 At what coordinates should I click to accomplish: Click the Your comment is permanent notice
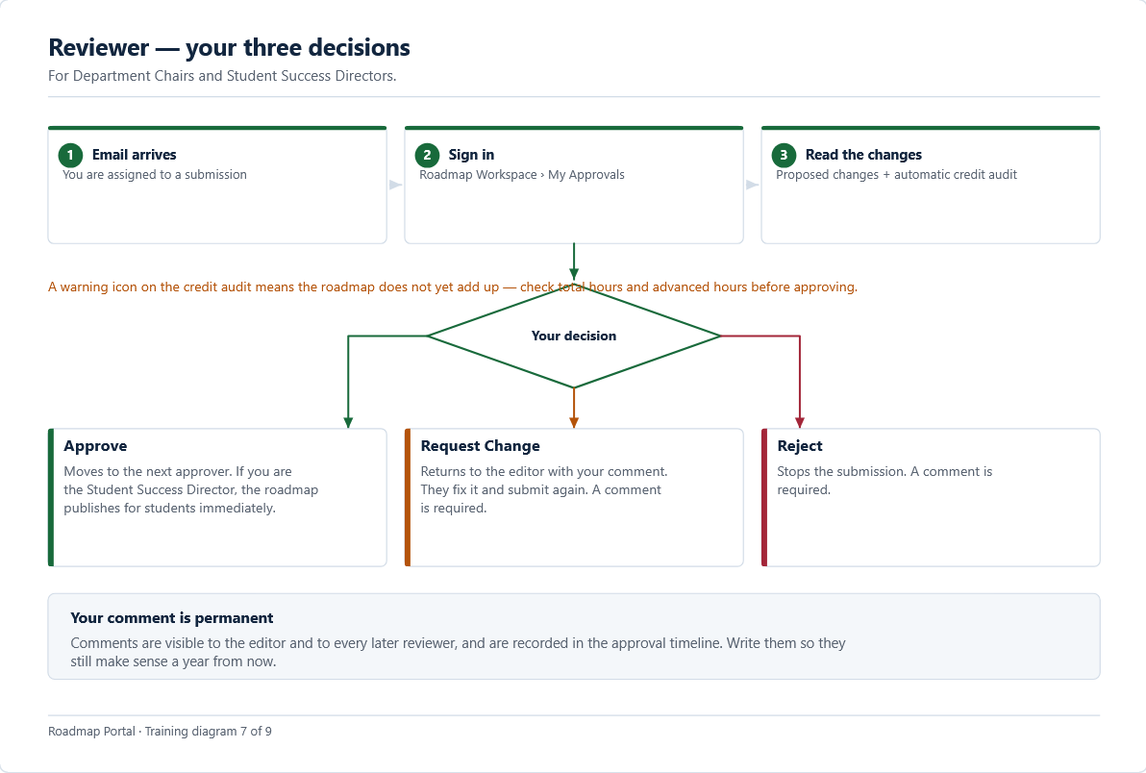(574, 636)
